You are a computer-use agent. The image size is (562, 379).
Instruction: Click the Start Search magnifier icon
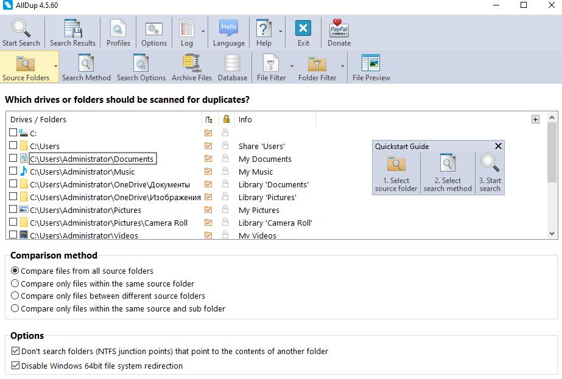point(21,29)
